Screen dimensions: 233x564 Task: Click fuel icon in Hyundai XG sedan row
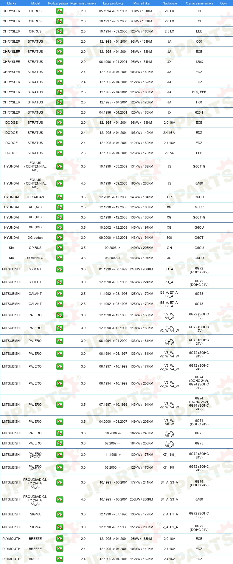coord(60,238)
